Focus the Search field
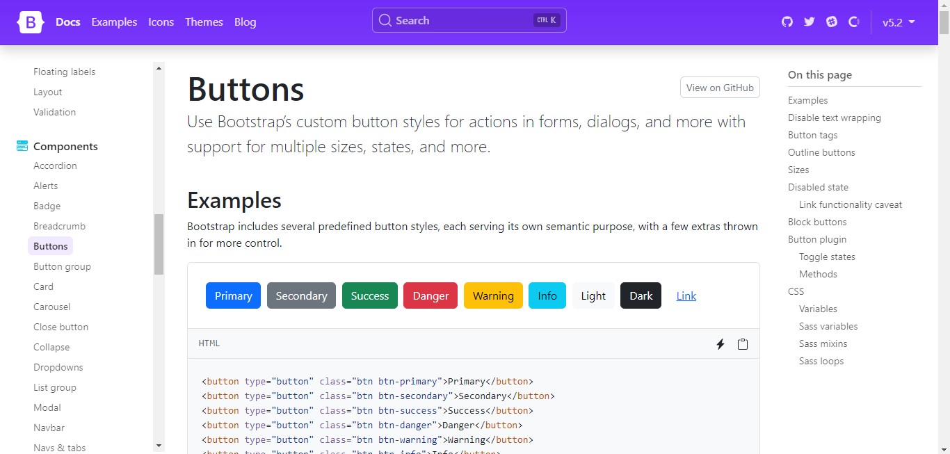950x454 pixels. (x=469, y=20)
